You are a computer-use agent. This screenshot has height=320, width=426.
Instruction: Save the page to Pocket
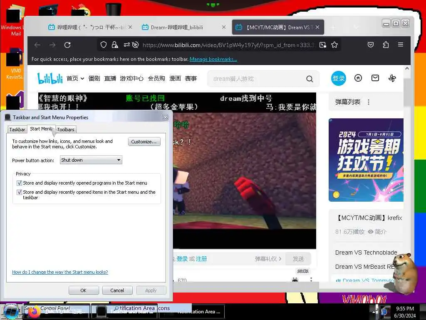371,45
